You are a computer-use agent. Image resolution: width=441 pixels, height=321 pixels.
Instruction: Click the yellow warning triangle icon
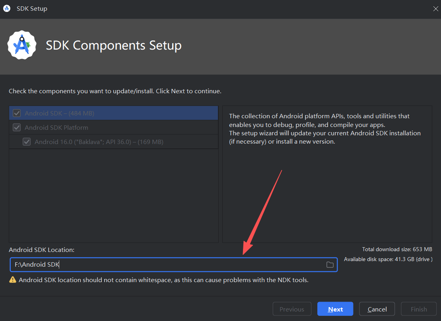pyautogui.click(x=13, y=280)
